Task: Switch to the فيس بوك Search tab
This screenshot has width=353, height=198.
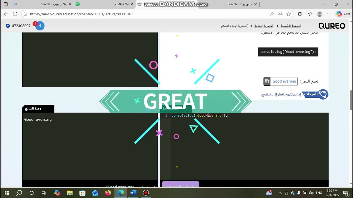Action: pyautogui.click(x=228, y=4)
